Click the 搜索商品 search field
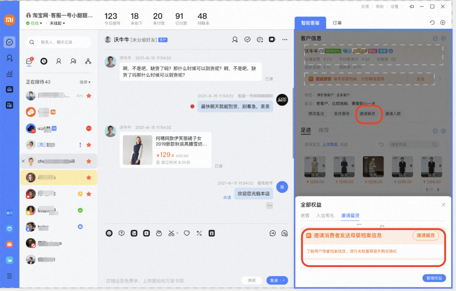Viewport: 456px width, 291px height. click(414, 144)
